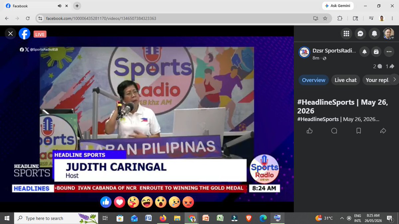Install the app via the address bar icon
Viewport: 399px width, 224px height.
pyautogui.click(x=316, y=19)
